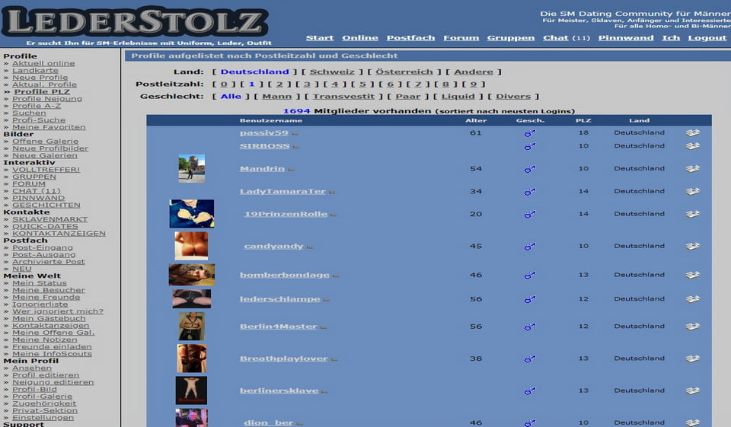This screenshot has height=427, width=731.
Task: Click Mandrin's profile thumbnail image
Action: [191, 168]
